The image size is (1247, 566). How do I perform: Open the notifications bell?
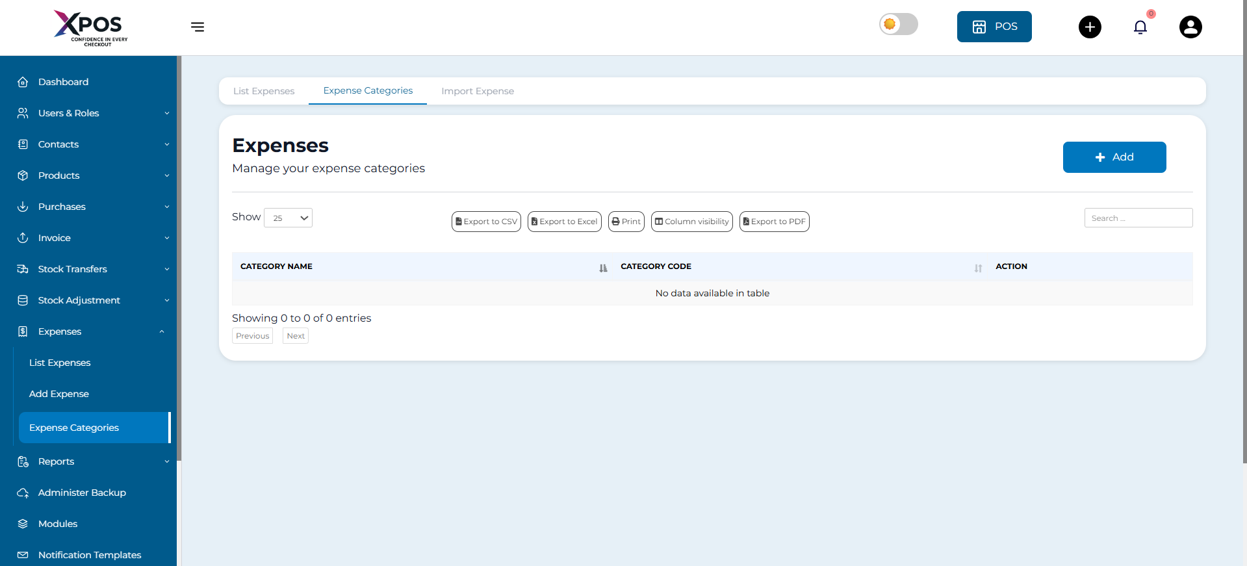(x=1140, y=27)
